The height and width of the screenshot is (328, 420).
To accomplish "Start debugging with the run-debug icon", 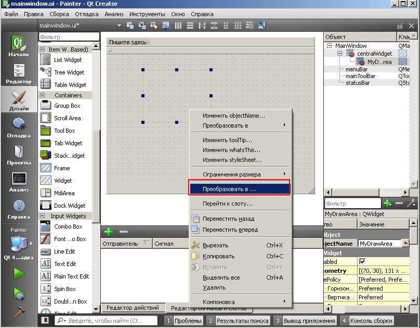I will click(x=19, y=294).
